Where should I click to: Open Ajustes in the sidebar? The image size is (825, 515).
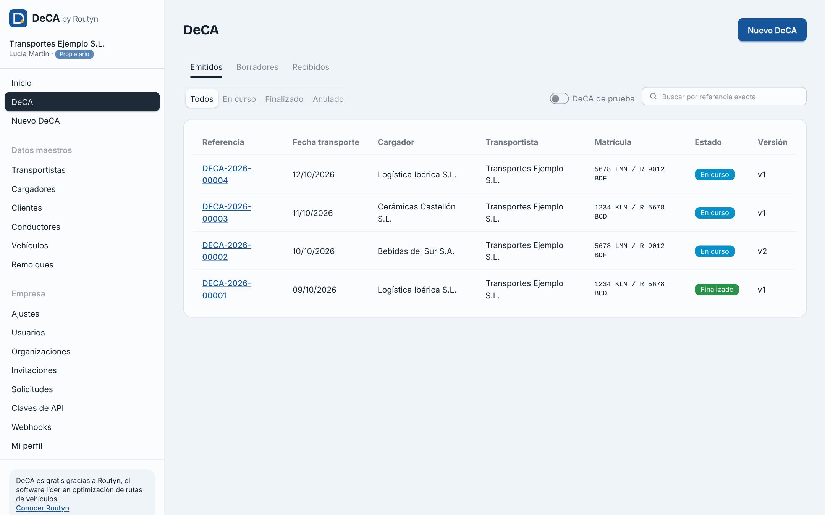click(x=82, y=314)
